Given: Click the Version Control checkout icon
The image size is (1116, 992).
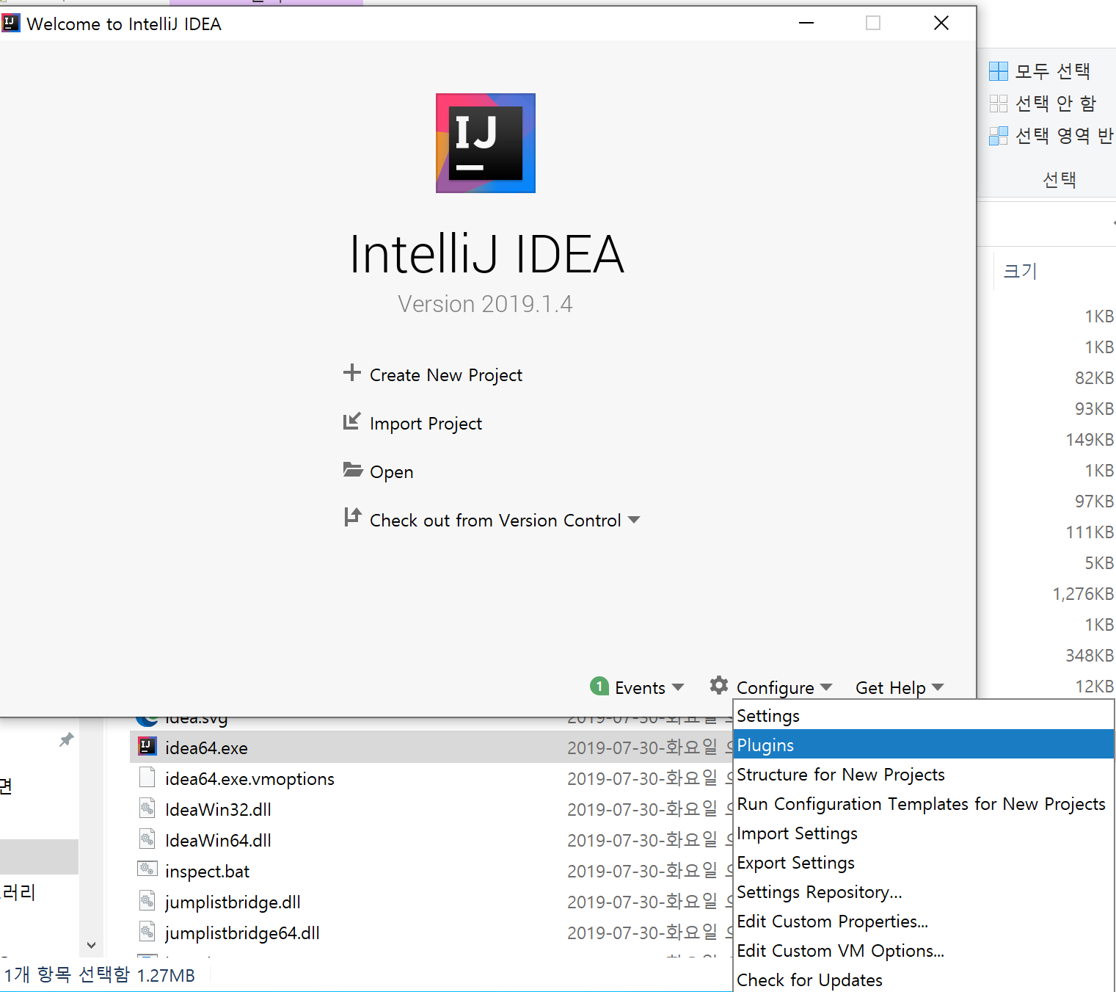Looking at the screenshot, I should pyautogui.click(x=353, y=517).
